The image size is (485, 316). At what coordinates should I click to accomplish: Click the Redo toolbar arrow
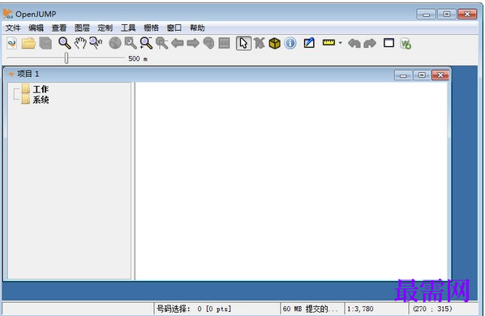click(x=370, y=43)
